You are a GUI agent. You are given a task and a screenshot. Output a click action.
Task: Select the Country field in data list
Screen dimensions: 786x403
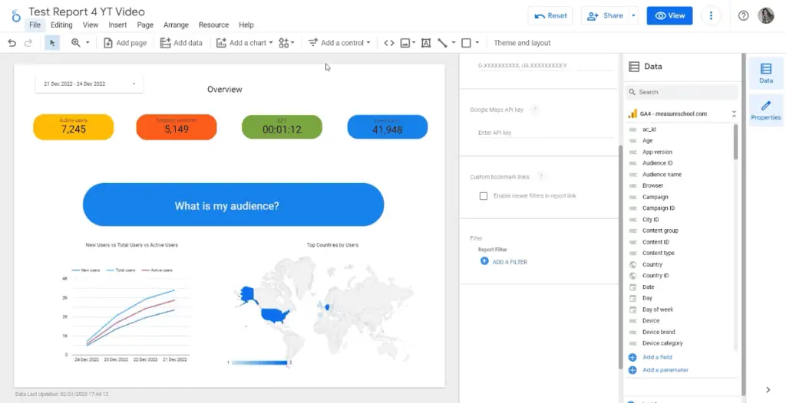(x=652, y=264)
